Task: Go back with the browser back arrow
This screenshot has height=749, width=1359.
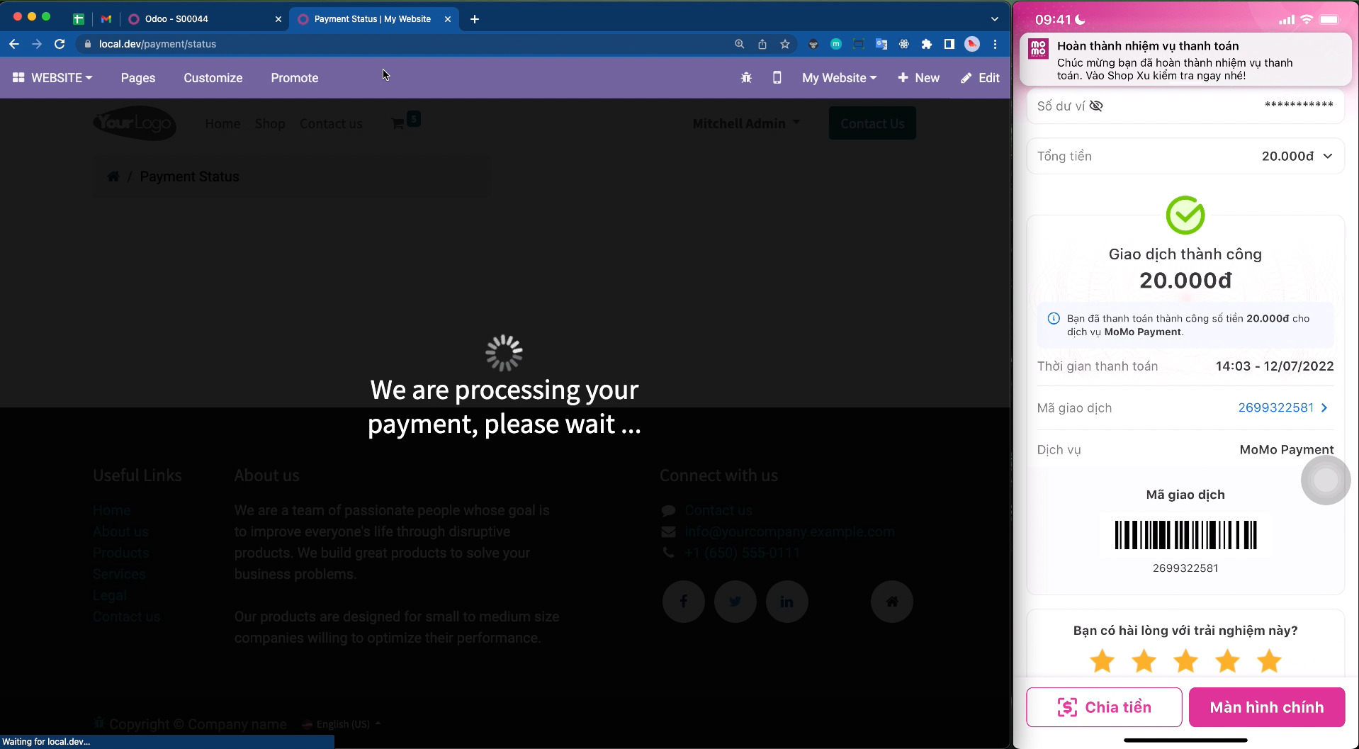Action: [x=14, y=44]
